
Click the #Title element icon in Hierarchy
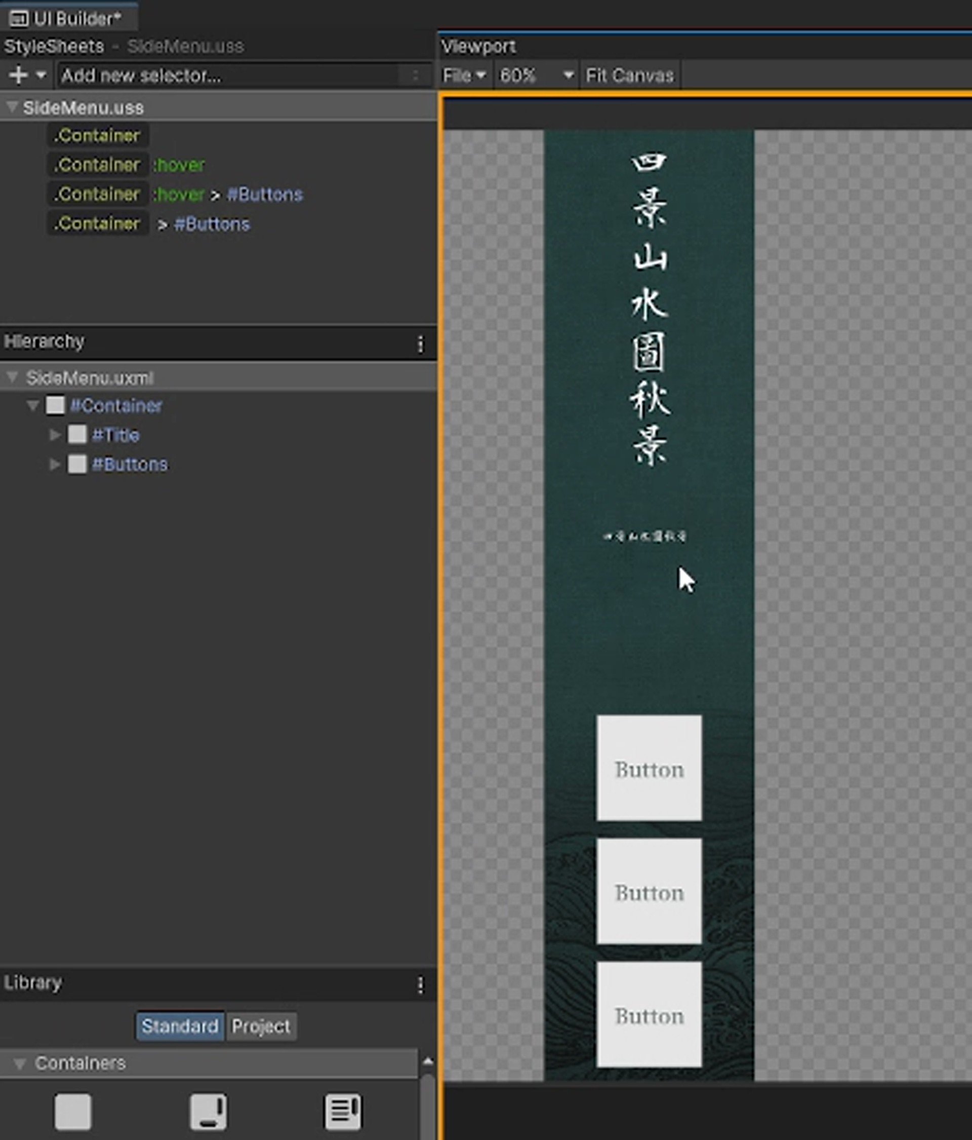77,435
